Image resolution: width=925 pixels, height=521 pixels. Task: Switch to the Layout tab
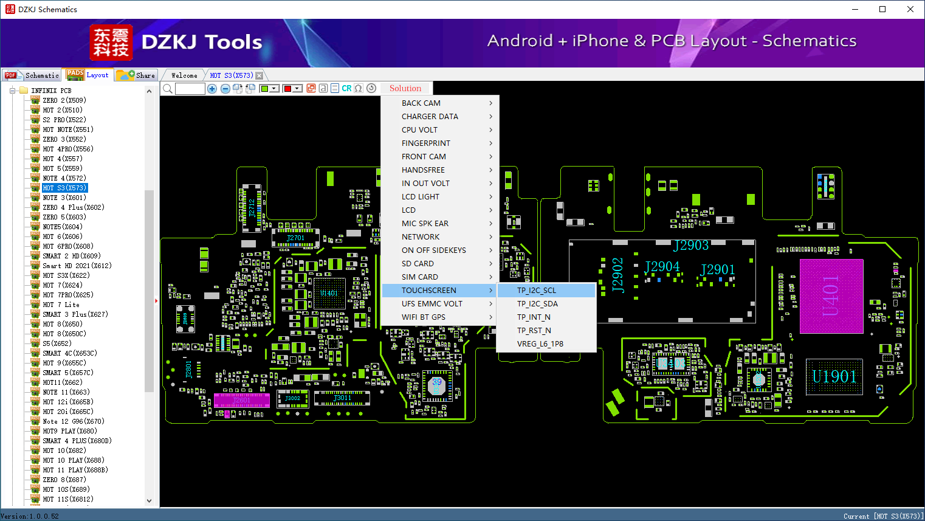(88, 75)
